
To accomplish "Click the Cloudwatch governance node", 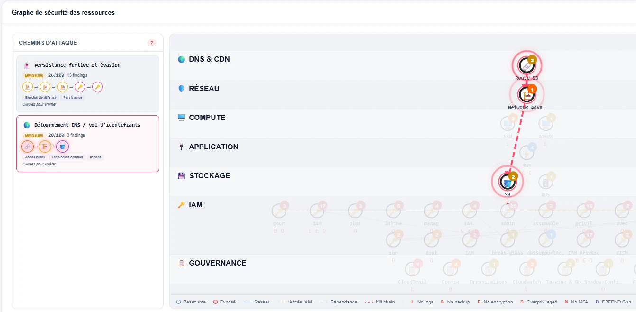I will click(526, 269).
